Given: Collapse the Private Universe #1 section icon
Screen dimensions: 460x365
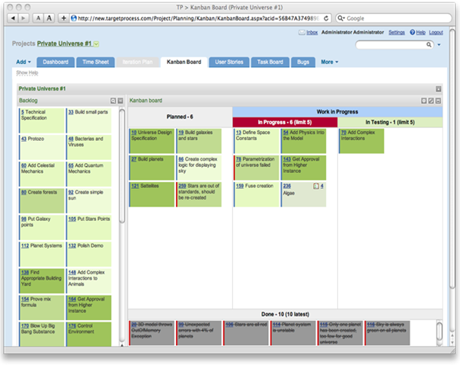Looking at the screenshot, I should pyautogui.click(x=438, y=89).
